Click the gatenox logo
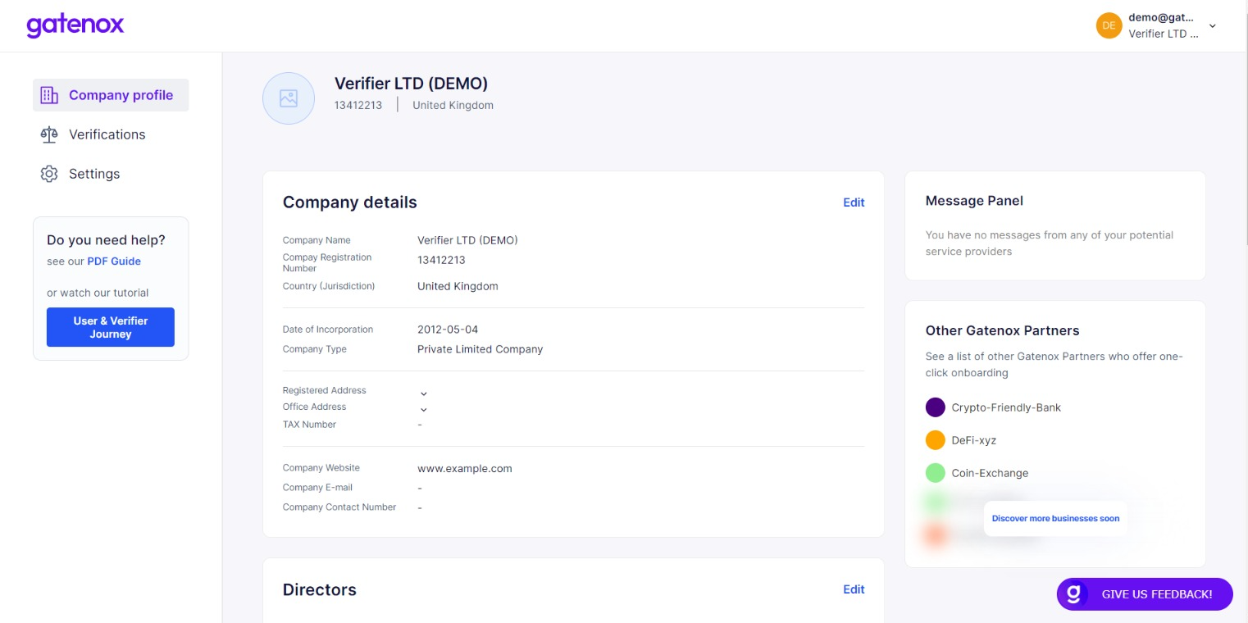 coord(75,25)
